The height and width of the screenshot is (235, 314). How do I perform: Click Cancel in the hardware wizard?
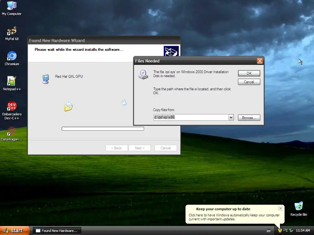166,148
